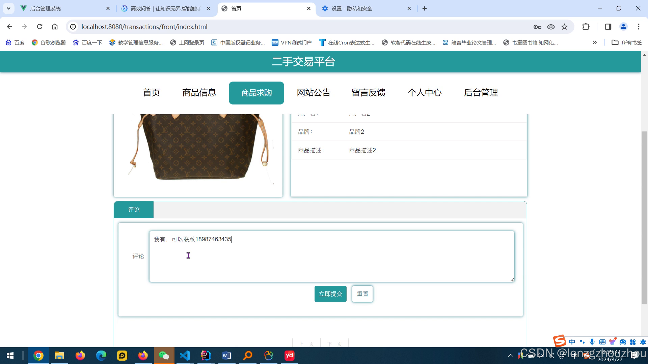
Task: Show more bookmarks chevron
Action: pyautogui.click(x=595, y=42)
